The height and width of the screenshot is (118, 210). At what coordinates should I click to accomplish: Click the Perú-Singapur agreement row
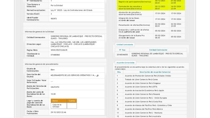151,83
